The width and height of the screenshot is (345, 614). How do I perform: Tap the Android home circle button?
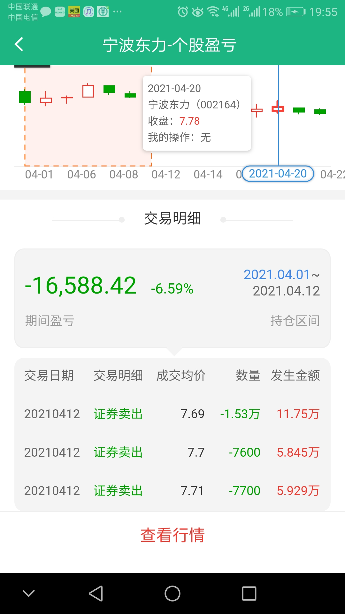click(172, 594)
